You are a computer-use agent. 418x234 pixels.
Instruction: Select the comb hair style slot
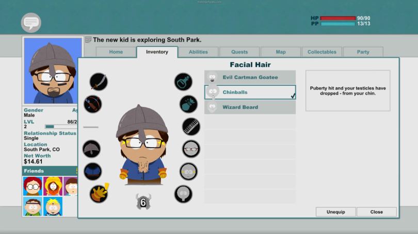pyautogui.click(x=191, y=127)
